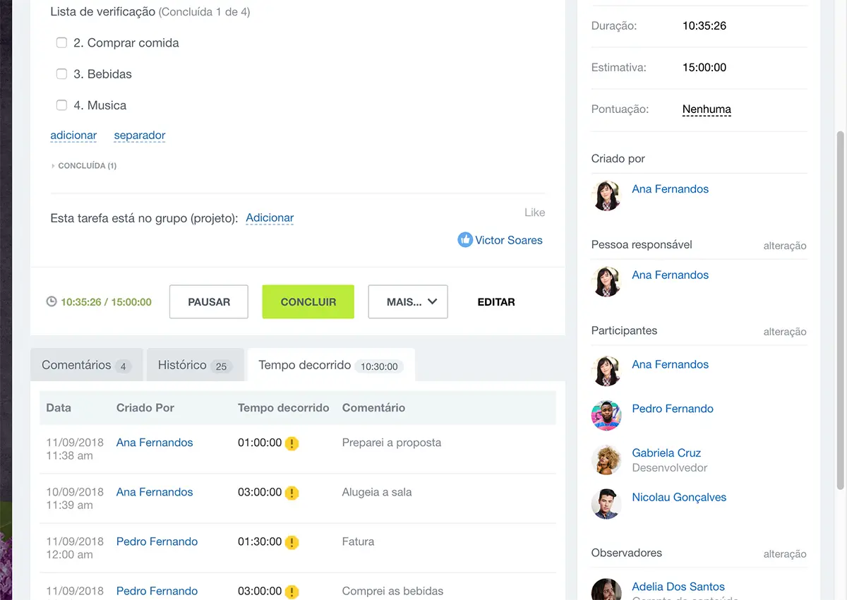
Task: Click Gabriela Cruz's avatar picture
Action: pyautogui.click(x=606, y=460)
